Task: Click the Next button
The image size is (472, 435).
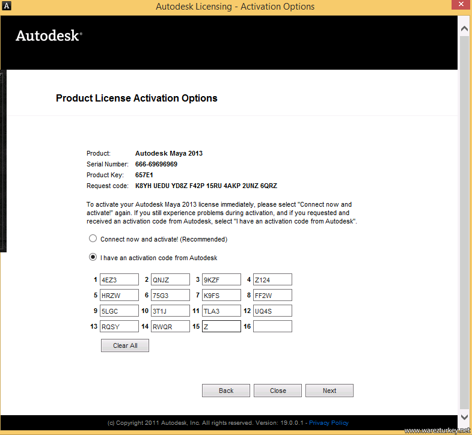Action: tap(329, 391)
